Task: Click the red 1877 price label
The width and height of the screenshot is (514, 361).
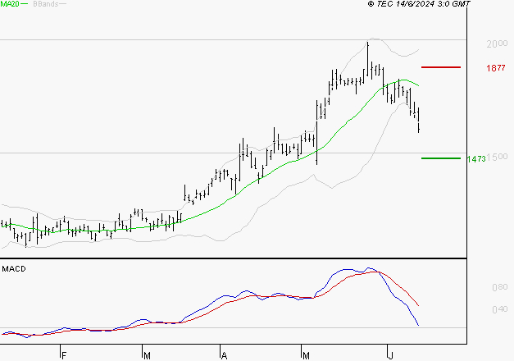Action: (x=496, y=68)
